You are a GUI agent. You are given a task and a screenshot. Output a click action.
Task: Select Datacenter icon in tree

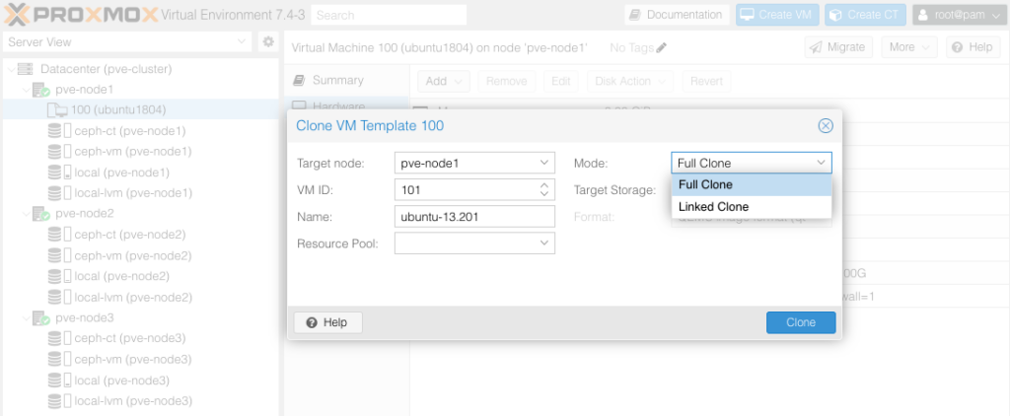[25, 69]
